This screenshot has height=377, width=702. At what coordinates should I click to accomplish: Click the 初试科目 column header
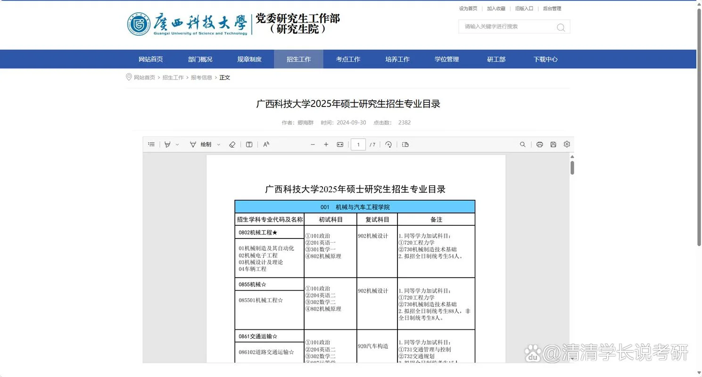coord(330,220)
